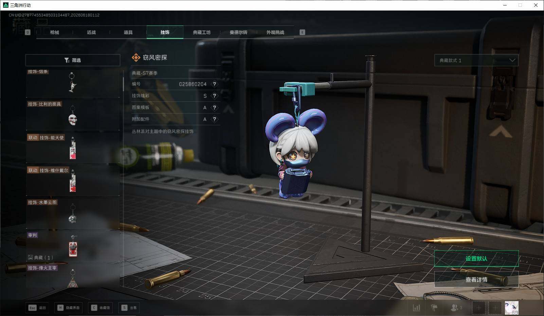Click the 查看详情 button
The width and height of the screenshot is (544, 316).
(476, 279)
